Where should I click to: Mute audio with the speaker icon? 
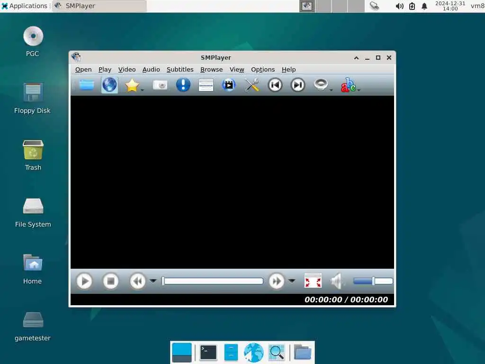336,281
